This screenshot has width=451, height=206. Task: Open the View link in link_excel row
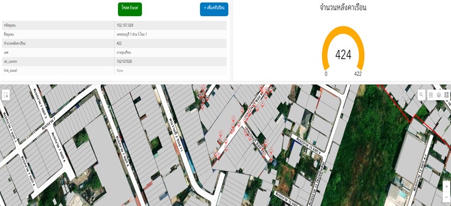pyautogui.click(x=119, y=70)
